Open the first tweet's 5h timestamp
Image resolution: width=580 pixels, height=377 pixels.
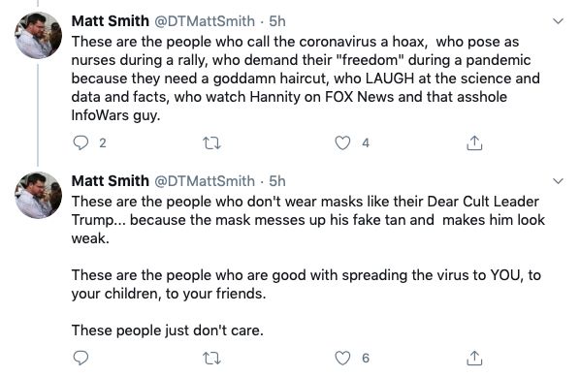[x=277, y=21]
